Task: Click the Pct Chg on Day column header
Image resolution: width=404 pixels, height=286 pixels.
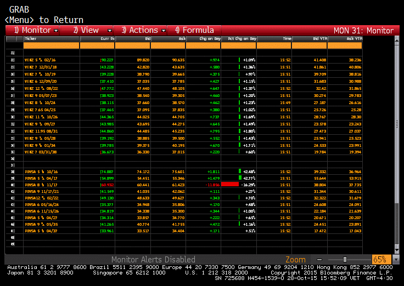Action: click(x=239, y=39)
